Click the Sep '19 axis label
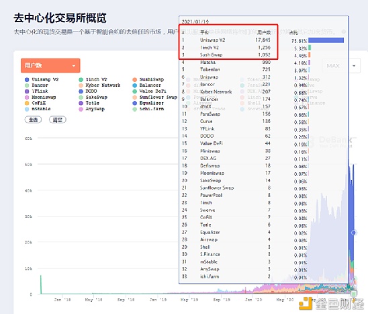This screenshot has height=314, width=368. pyautogui.click(x=222, y=300)
